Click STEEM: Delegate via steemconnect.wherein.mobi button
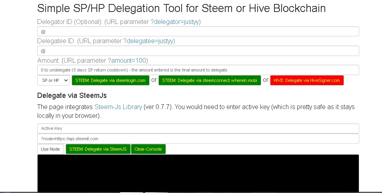 pos(210,80)
